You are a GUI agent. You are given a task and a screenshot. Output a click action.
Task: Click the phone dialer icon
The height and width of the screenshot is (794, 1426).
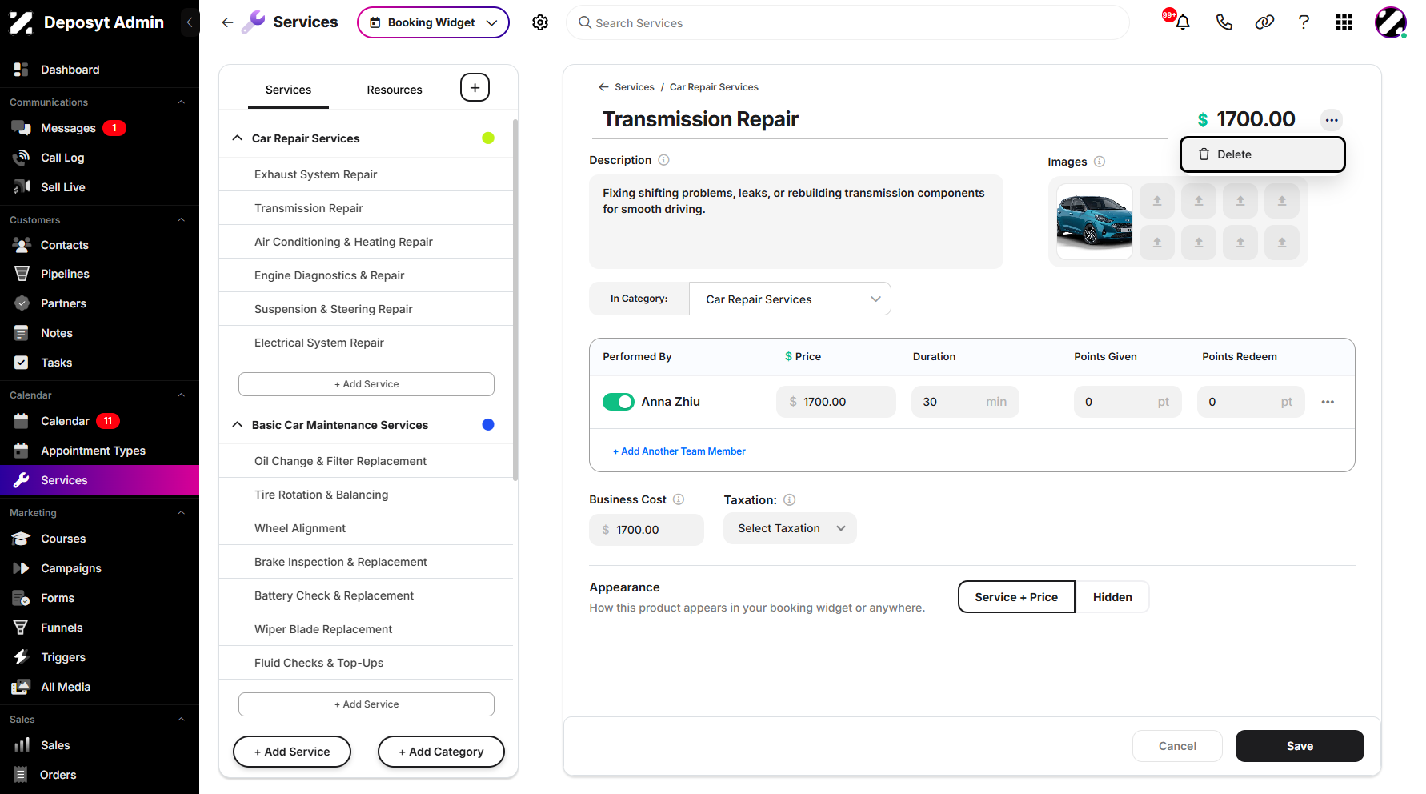(x=1224, y=22)
